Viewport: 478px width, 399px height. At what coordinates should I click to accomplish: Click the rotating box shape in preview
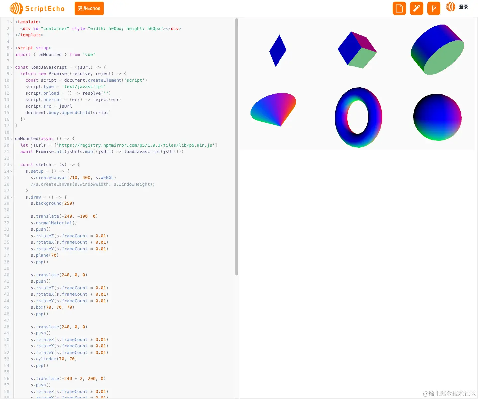tap(357, 50)
